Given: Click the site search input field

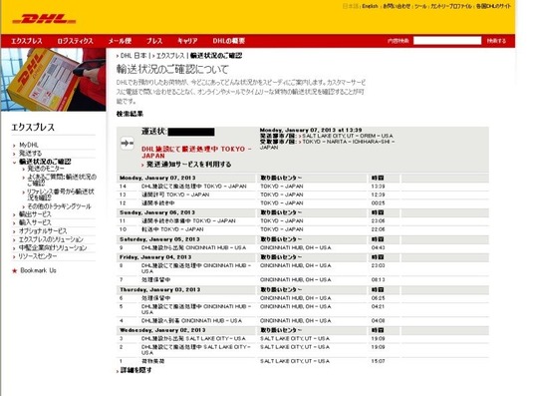Looking at the screenshot, I should point(447,41).
